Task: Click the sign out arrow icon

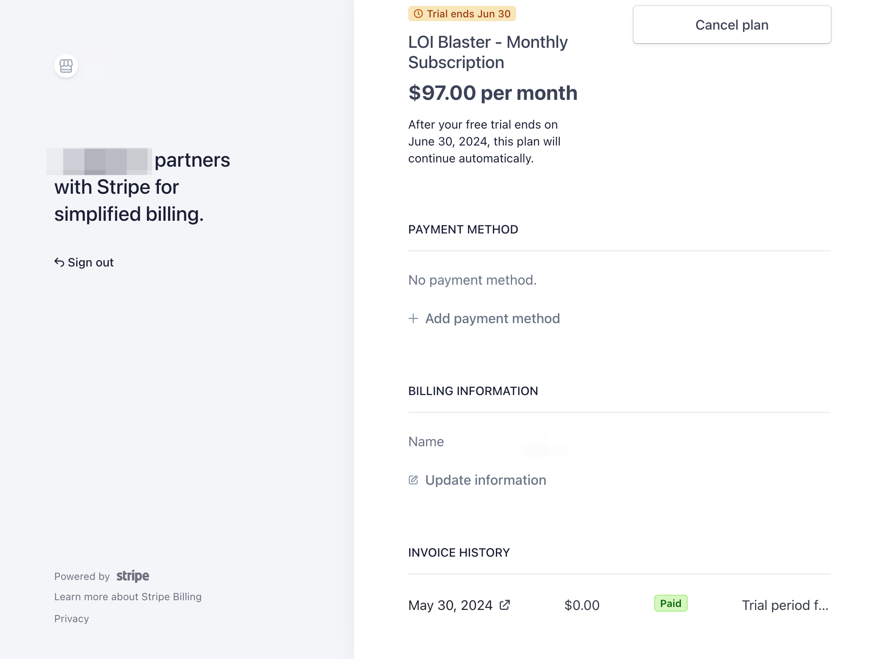Action: [x=59, y=263]
